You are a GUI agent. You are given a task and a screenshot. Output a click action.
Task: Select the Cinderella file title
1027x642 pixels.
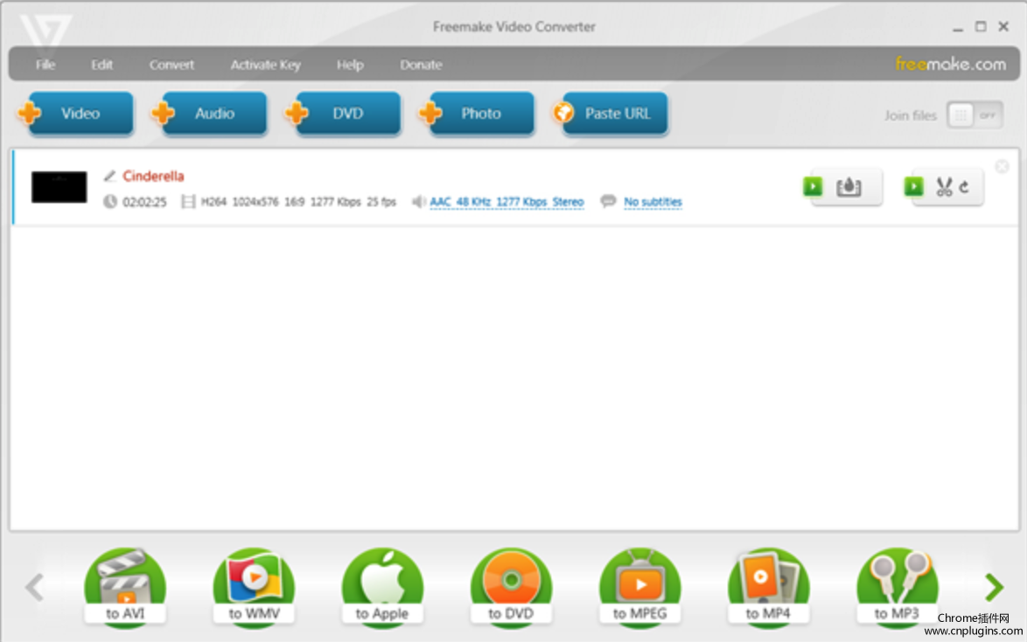tap(153, 176)
